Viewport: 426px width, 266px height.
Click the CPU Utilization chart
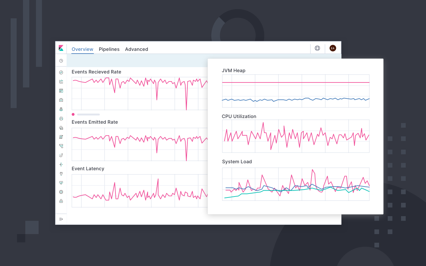point(296,136)
